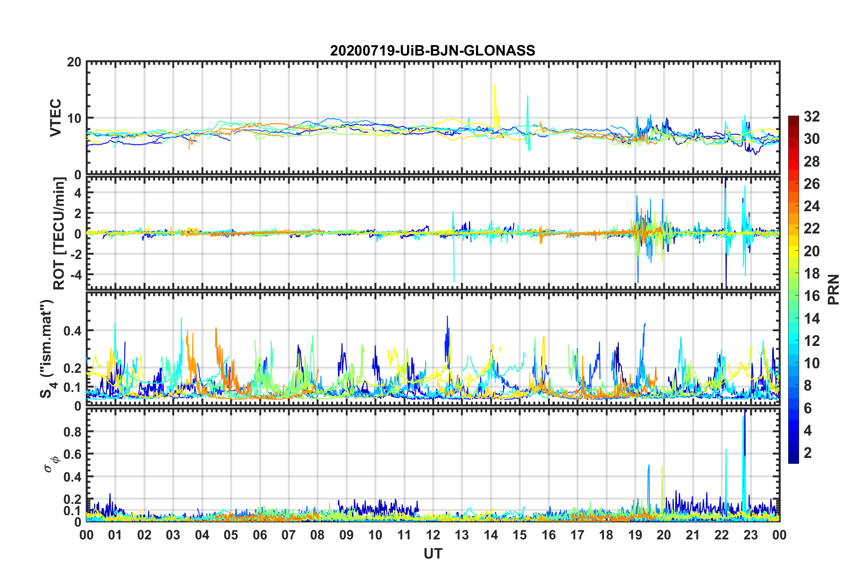Select PRN colorbar tick label 26
The height and width of the screenshot is (579, 866).
pos(811,184)
